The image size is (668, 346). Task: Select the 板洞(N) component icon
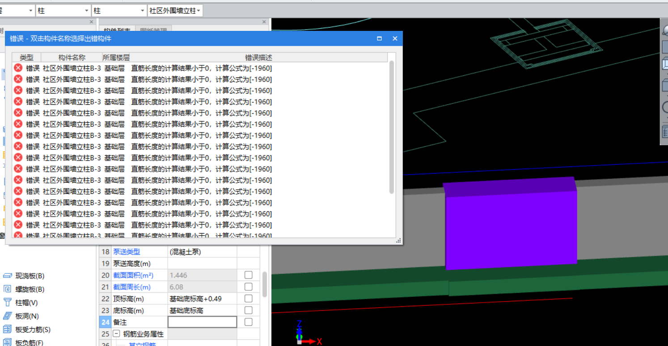pyautogui.click(x=7, y=316)
